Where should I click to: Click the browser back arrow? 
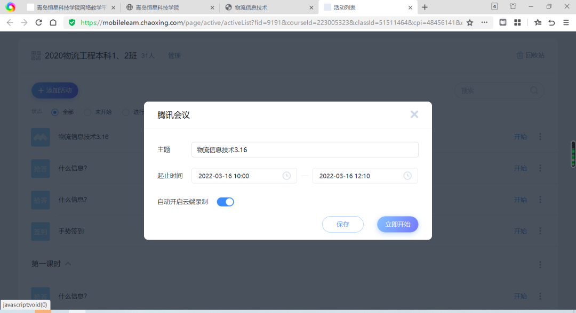click(x=10, y=22)
